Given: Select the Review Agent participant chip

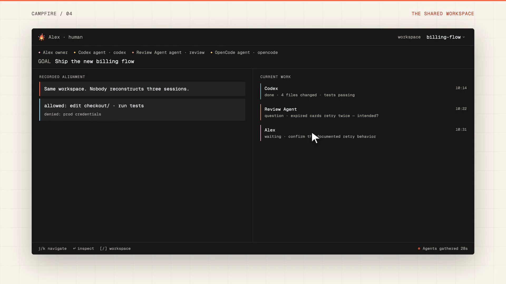Looking at the screenshot, I should pos(168,53).
